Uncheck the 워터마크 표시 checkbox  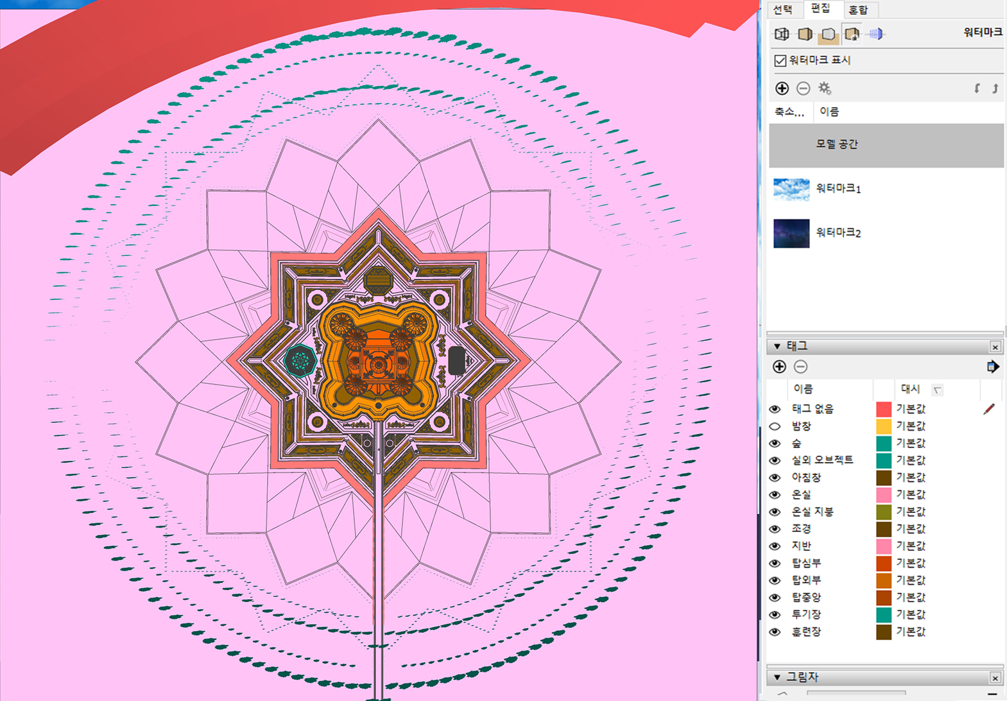pos(780,60)
